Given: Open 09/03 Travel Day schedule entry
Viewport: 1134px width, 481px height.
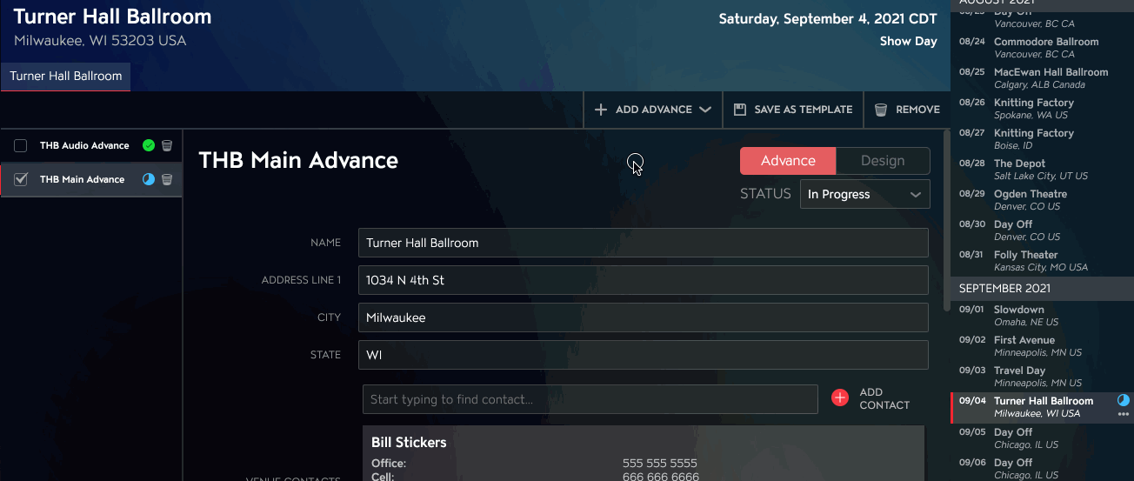Looking at the screenshot, I should pyautogui.click(x=1042, y=377).
